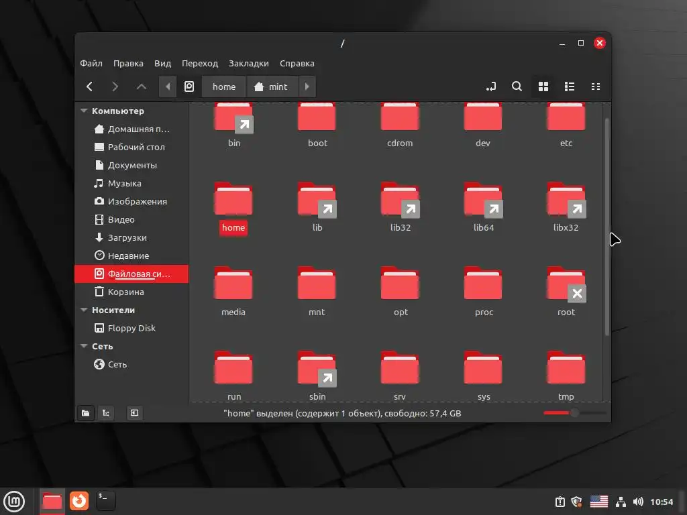Open Документы in sidebar

coord(131,166)
